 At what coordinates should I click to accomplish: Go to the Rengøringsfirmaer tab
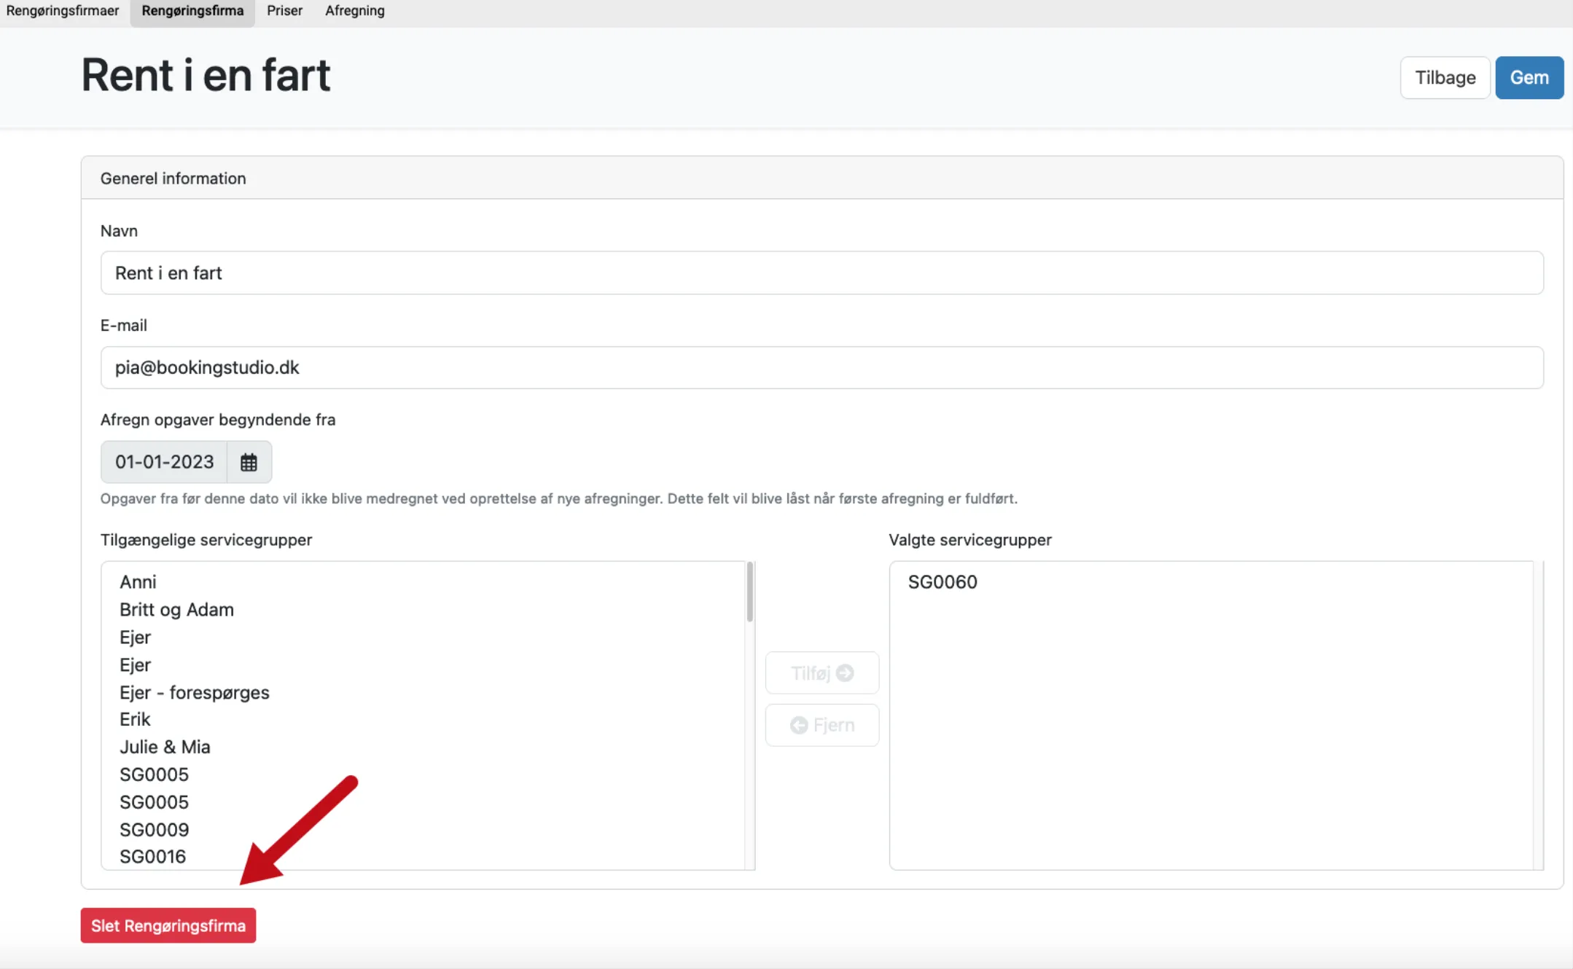point(63,11)
